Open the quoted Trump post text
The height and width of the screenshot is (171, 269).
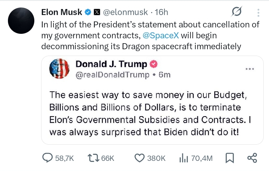pyautogui.click(x=147, y=111)
